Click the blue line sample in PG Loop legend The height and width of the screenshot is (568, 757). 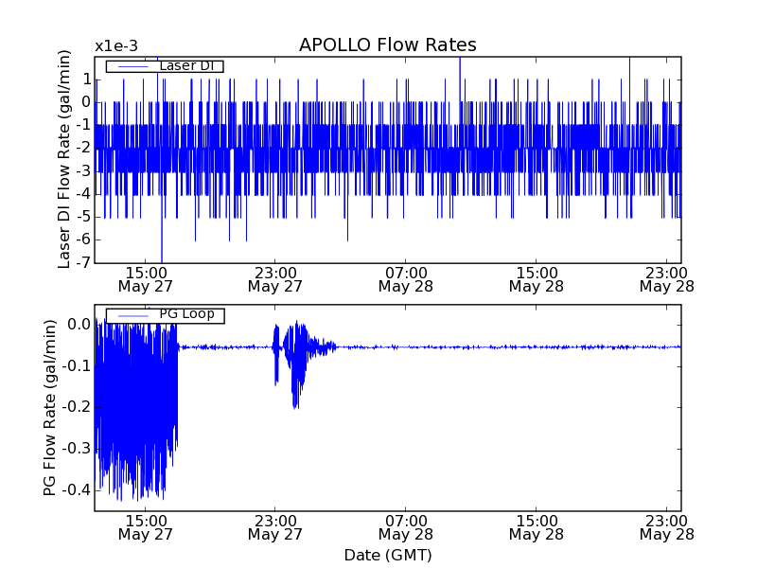pyautogui.click(x=132, y=315)
